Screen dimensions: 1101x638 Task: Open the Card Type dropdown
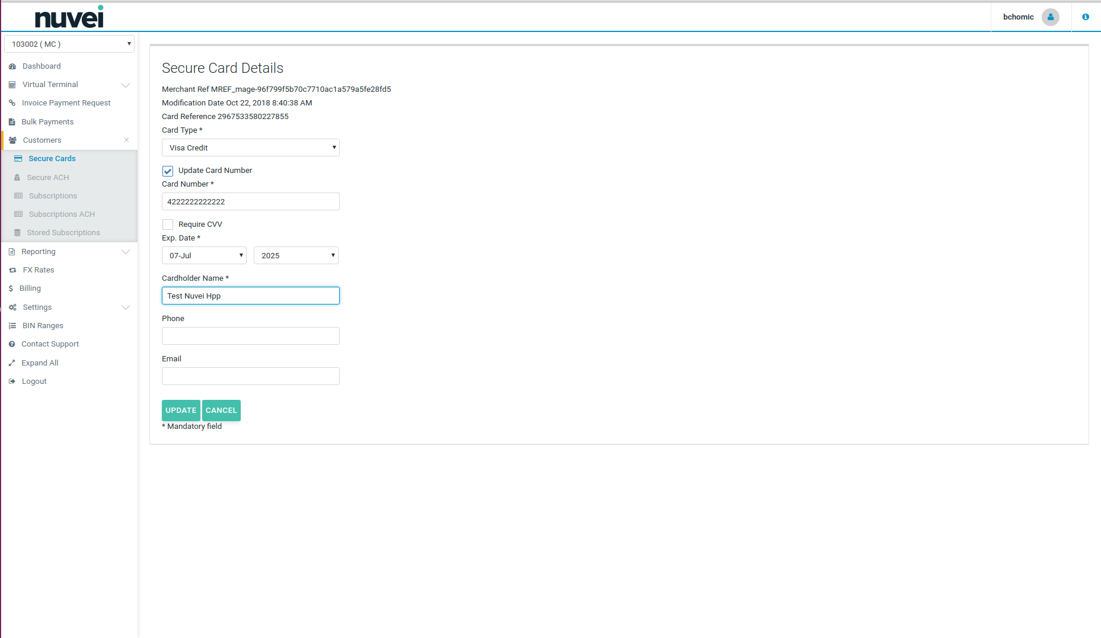[250, 148]
